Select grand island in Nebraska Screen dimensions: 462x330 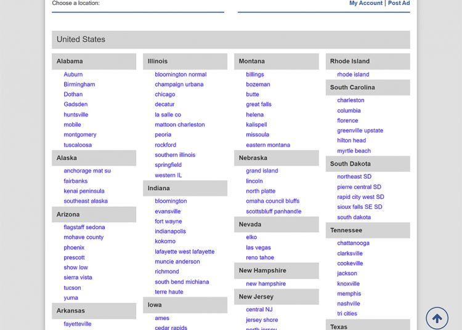tap(262, 171)
